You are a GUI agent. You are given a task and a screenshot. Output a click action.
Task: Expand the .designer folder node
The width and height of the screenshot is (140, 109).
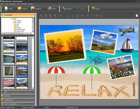(x=13, y=22)
